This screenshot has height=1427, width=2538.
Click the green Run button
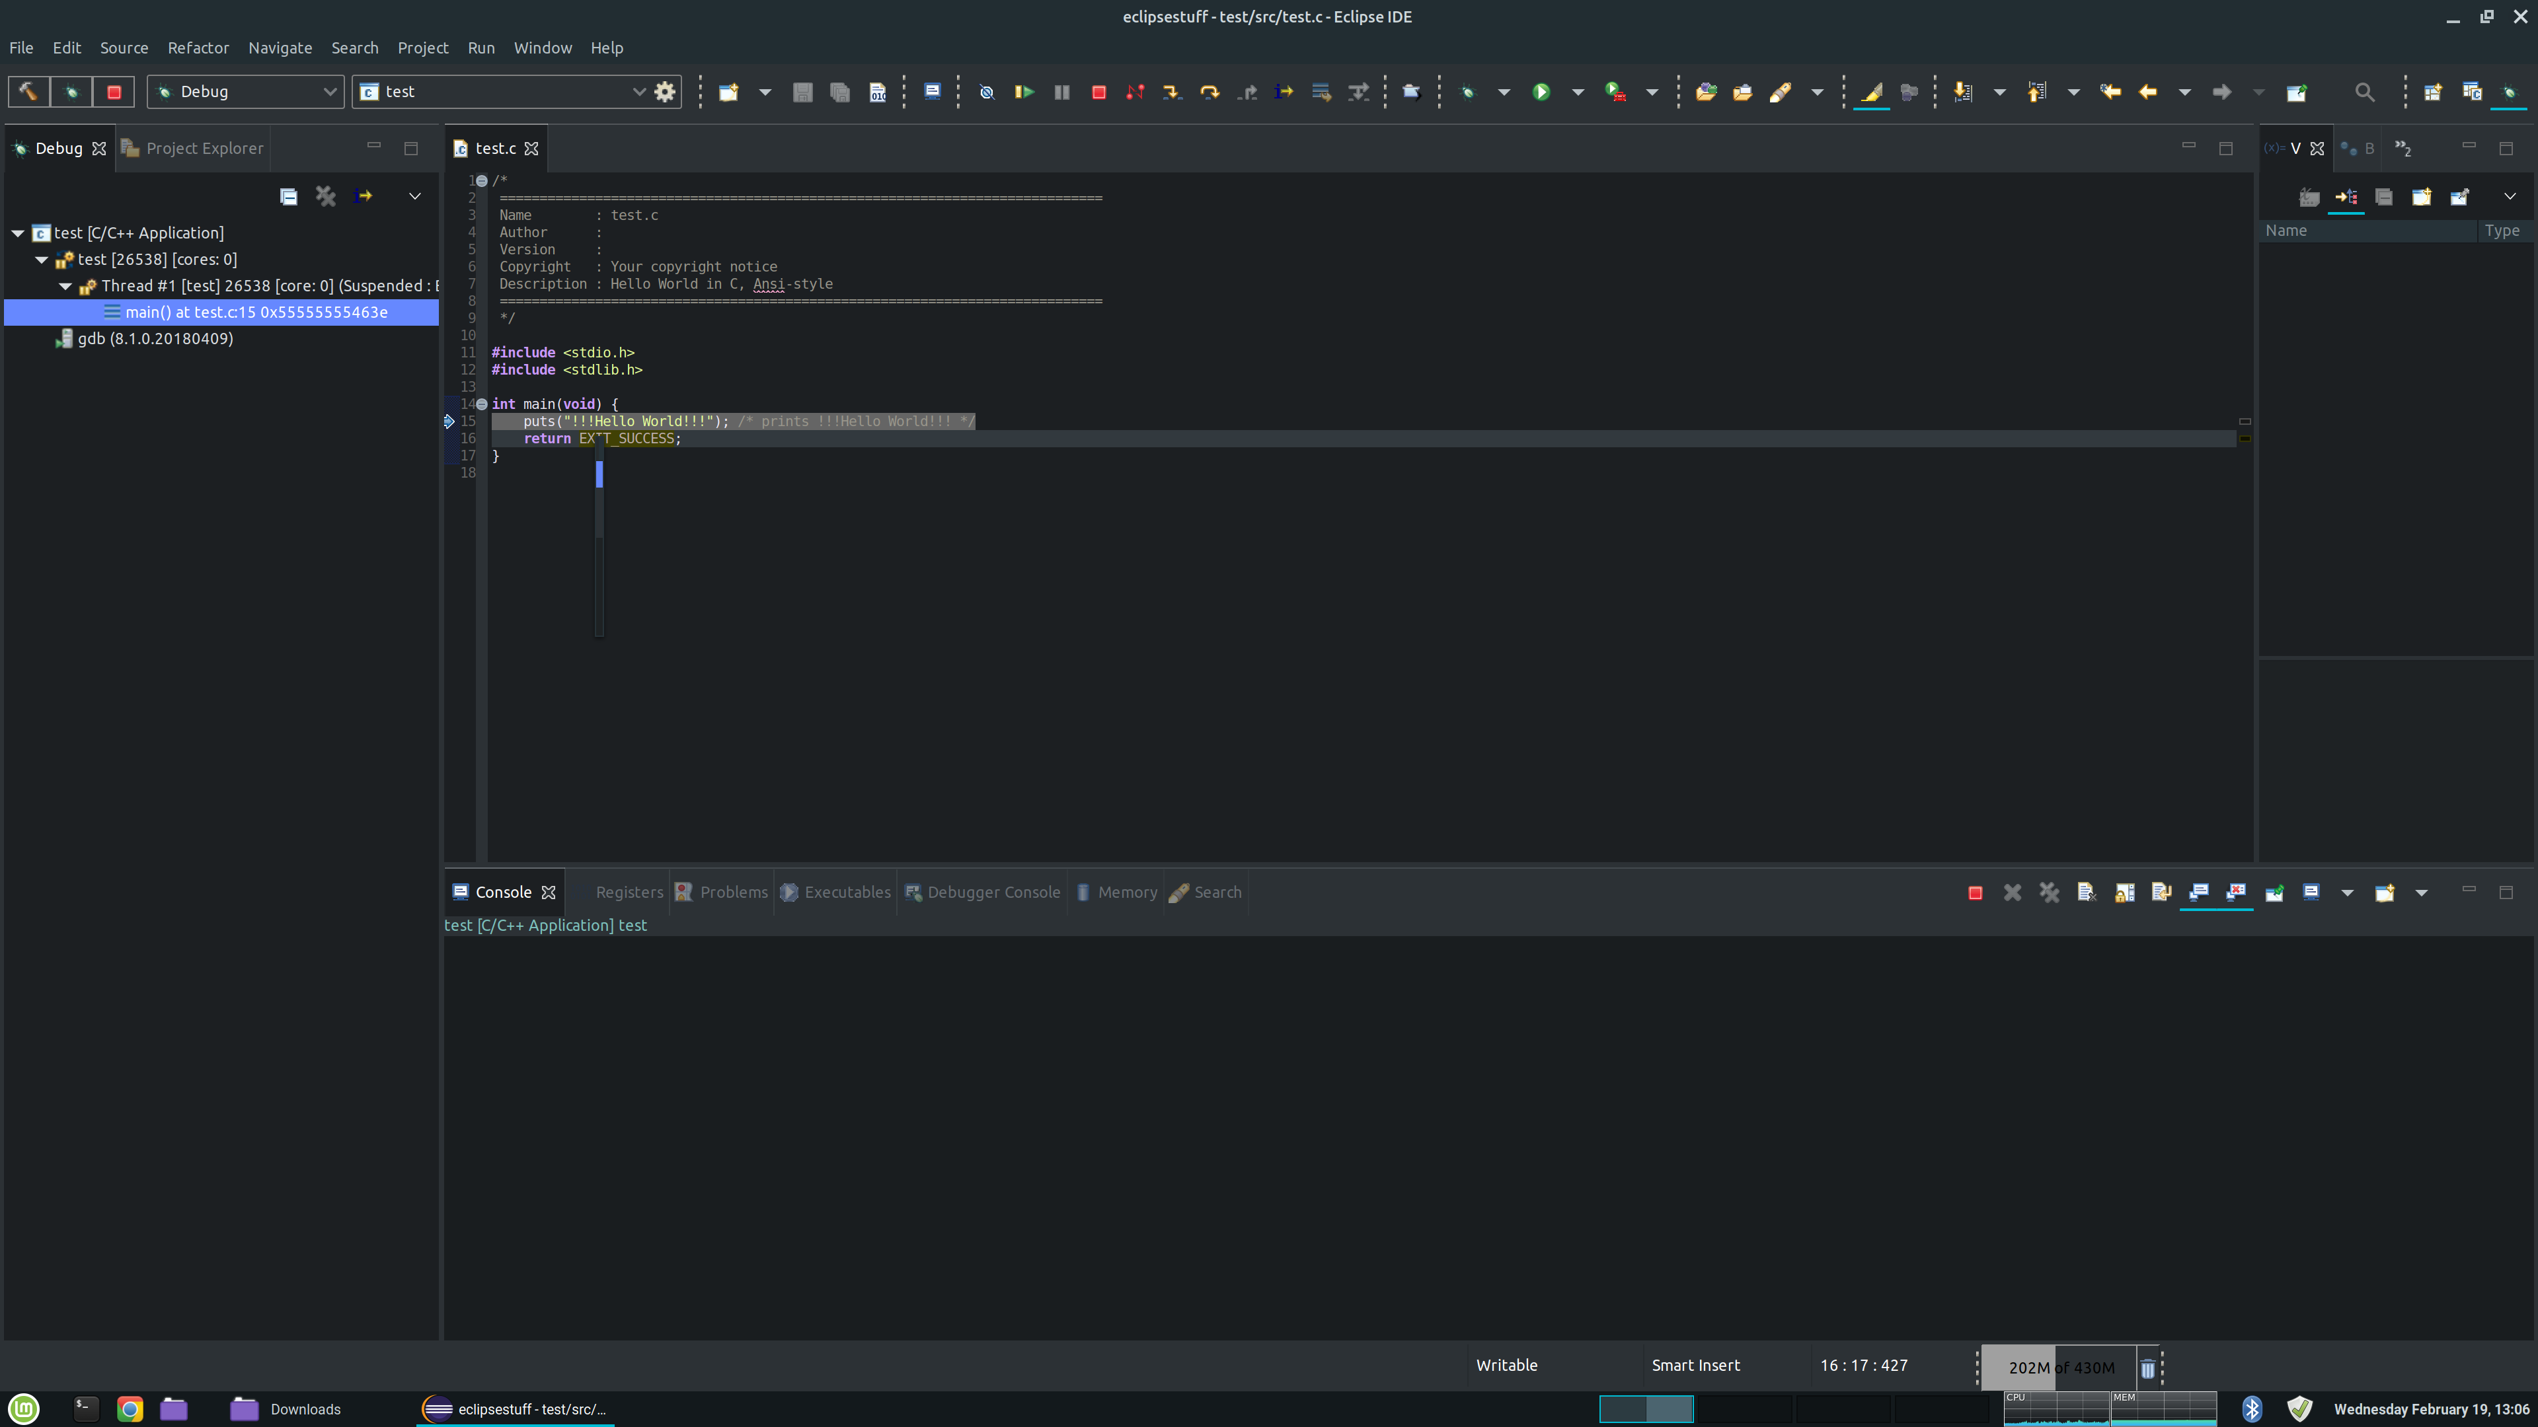click(1542, 92)
